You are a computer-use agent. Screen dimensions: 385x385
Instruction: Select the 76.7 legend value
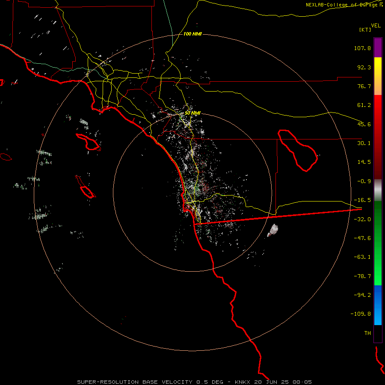(364, 86)
